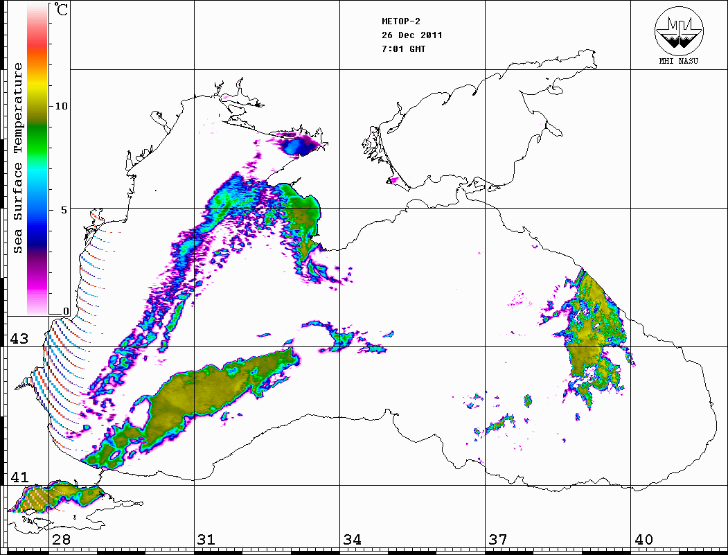Pick the dark blue band of color scale
This screenshot has height=555, width=728.
coord(37,234)
